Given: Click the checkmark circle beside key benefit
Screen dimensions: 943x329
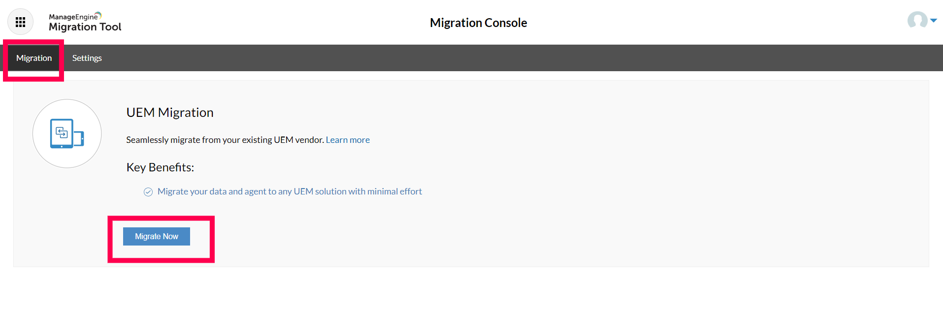Looking at the screenshot, I should pos(148,192).
